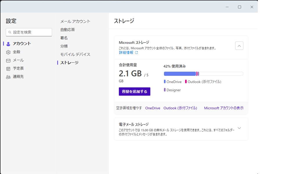Click the magnifier icon in search box

(x=10, y=32)
